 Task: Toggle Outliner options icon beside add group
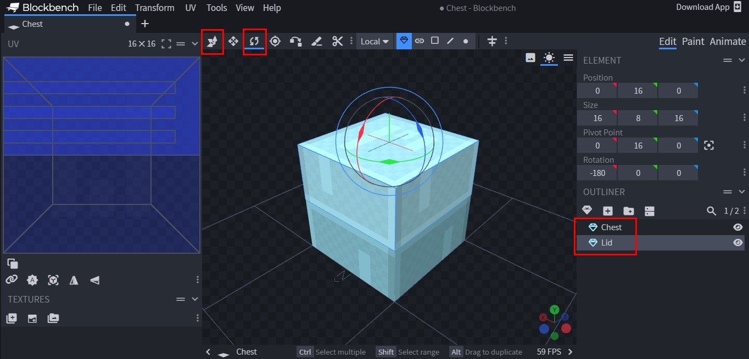click(650, 211)
